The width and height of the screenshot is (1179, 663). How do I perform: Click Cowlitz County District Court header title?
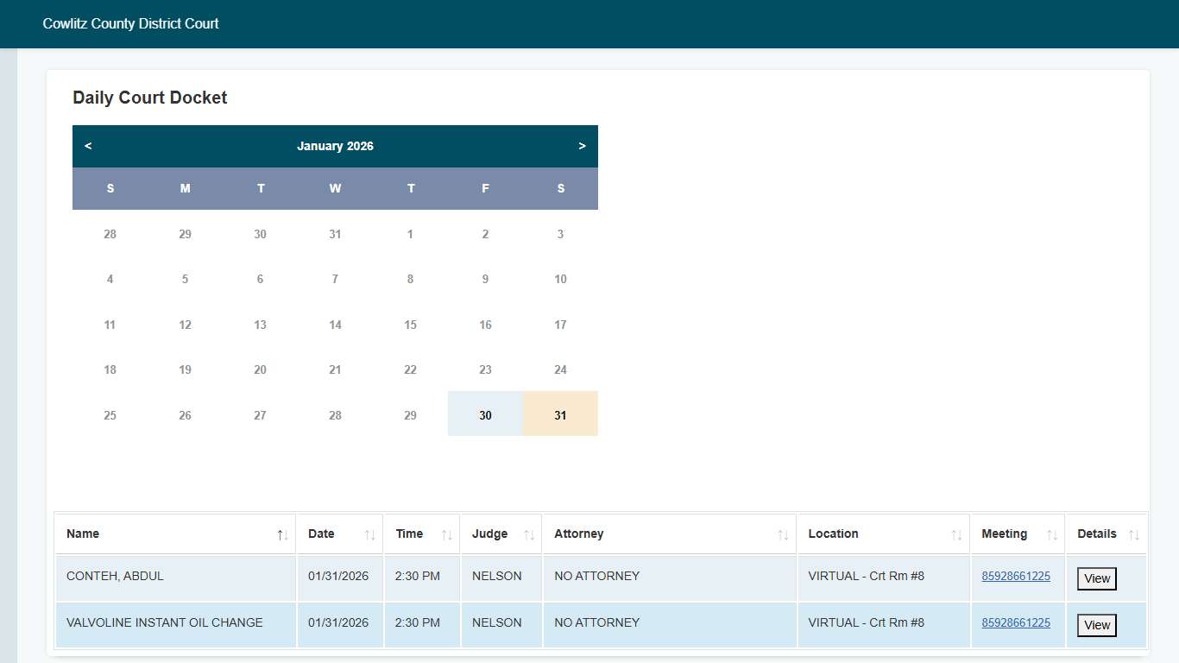[x=130, y=24]
